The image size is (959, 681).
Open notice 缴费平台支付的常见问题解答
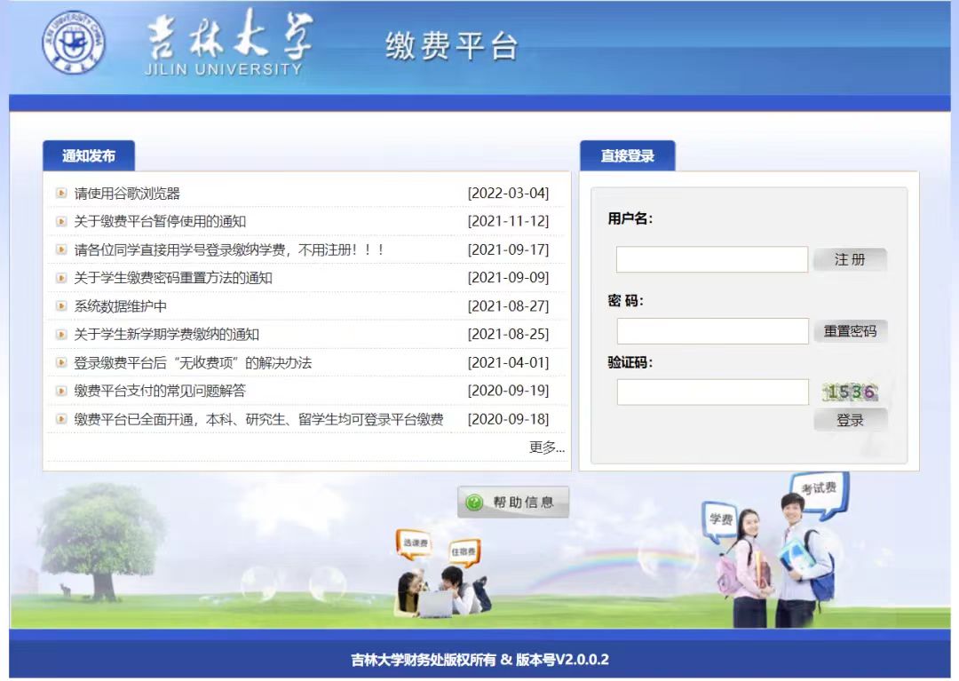pyautogui.click(x=160, y=391)
